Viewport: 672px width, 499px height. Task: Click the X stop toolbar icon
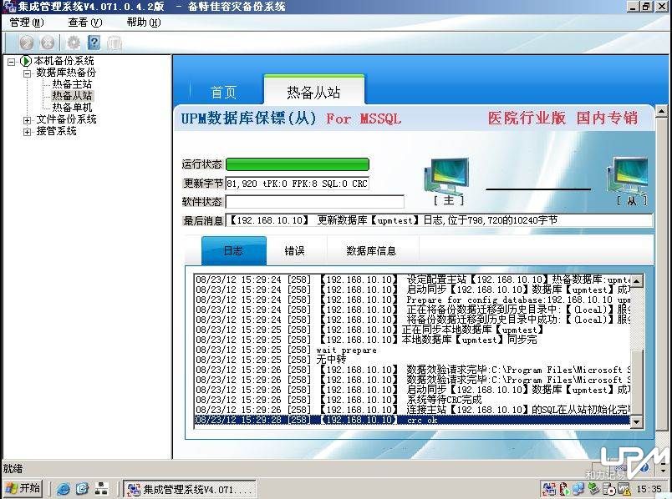pyautogui.click(x=47, y=43)
